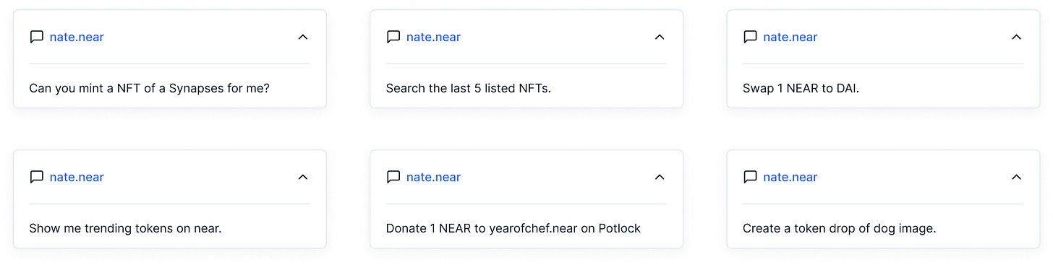Open nate.near link on Swap NEAR card
This screenshot has height=265, width=1053.
790,38
